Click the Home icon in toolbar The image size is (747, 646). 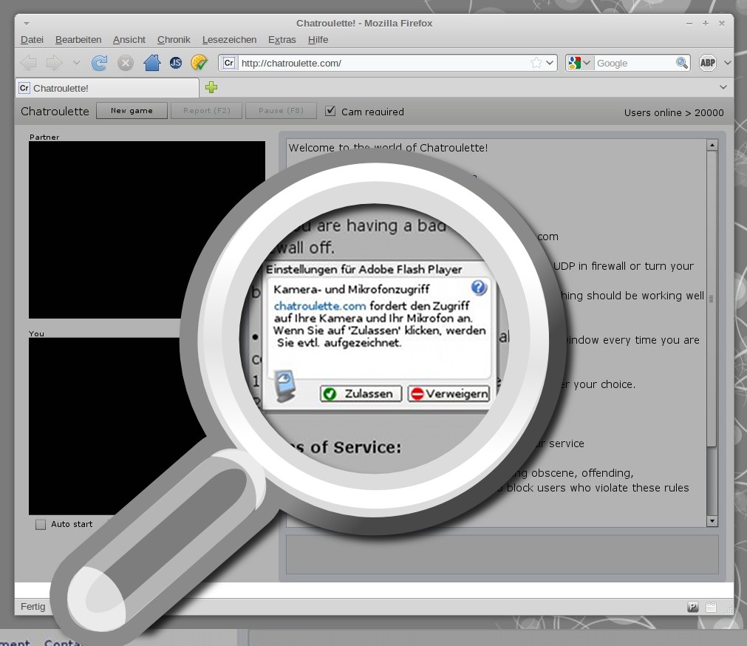coord(151,63)
